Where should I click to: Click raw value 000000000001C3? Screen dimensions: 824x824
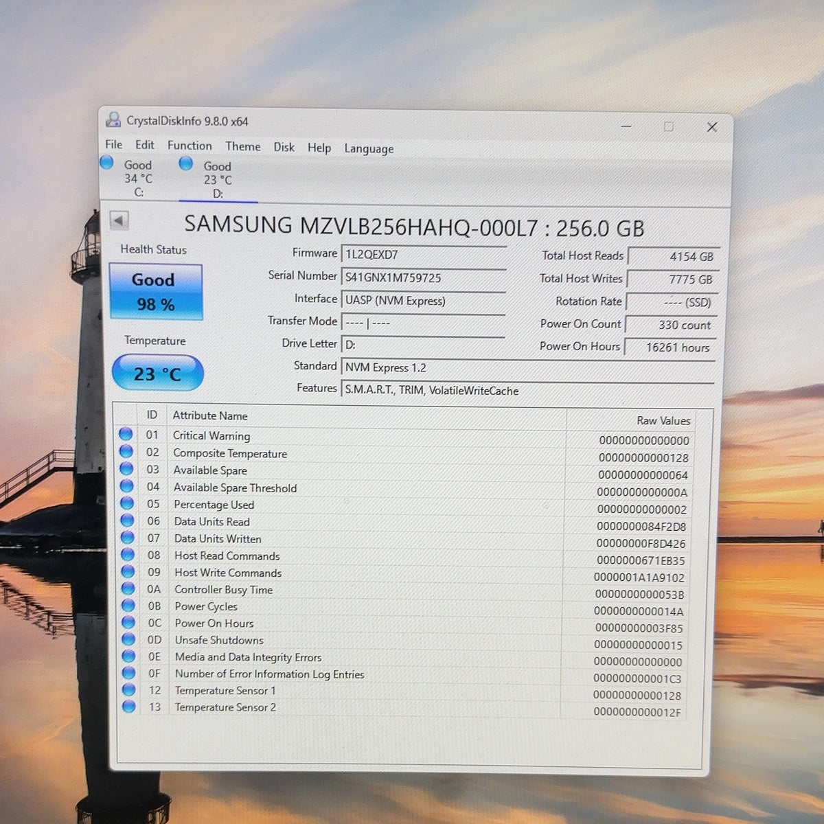point(638,678)
